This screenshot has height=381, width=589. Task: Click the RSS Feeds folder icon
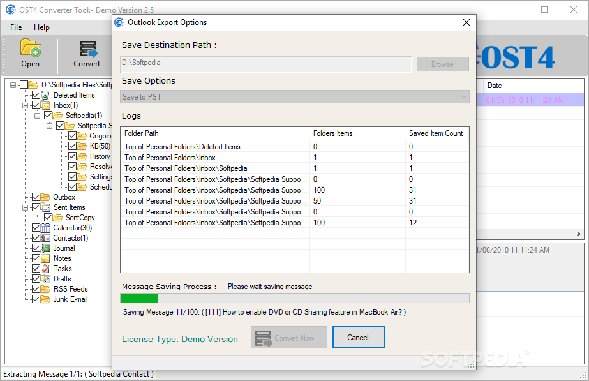coord(45,289)
